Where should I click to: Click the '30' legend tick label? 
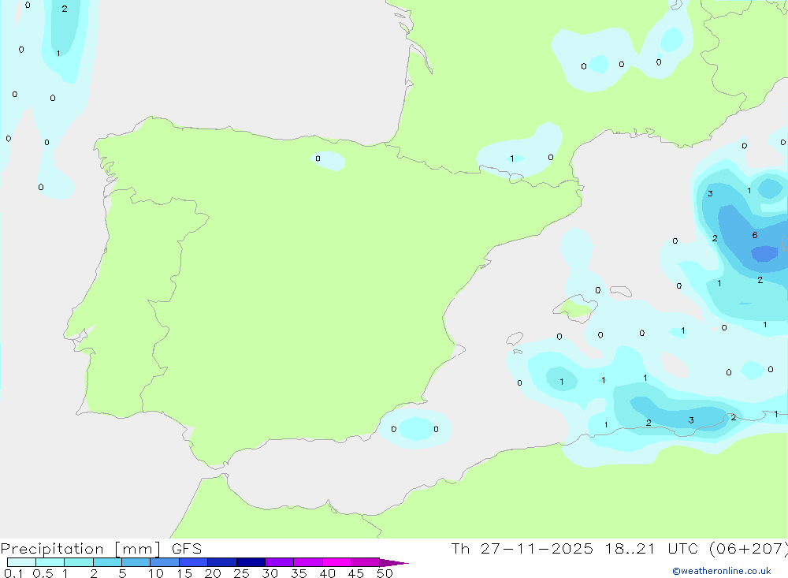[x=270, y=573]
